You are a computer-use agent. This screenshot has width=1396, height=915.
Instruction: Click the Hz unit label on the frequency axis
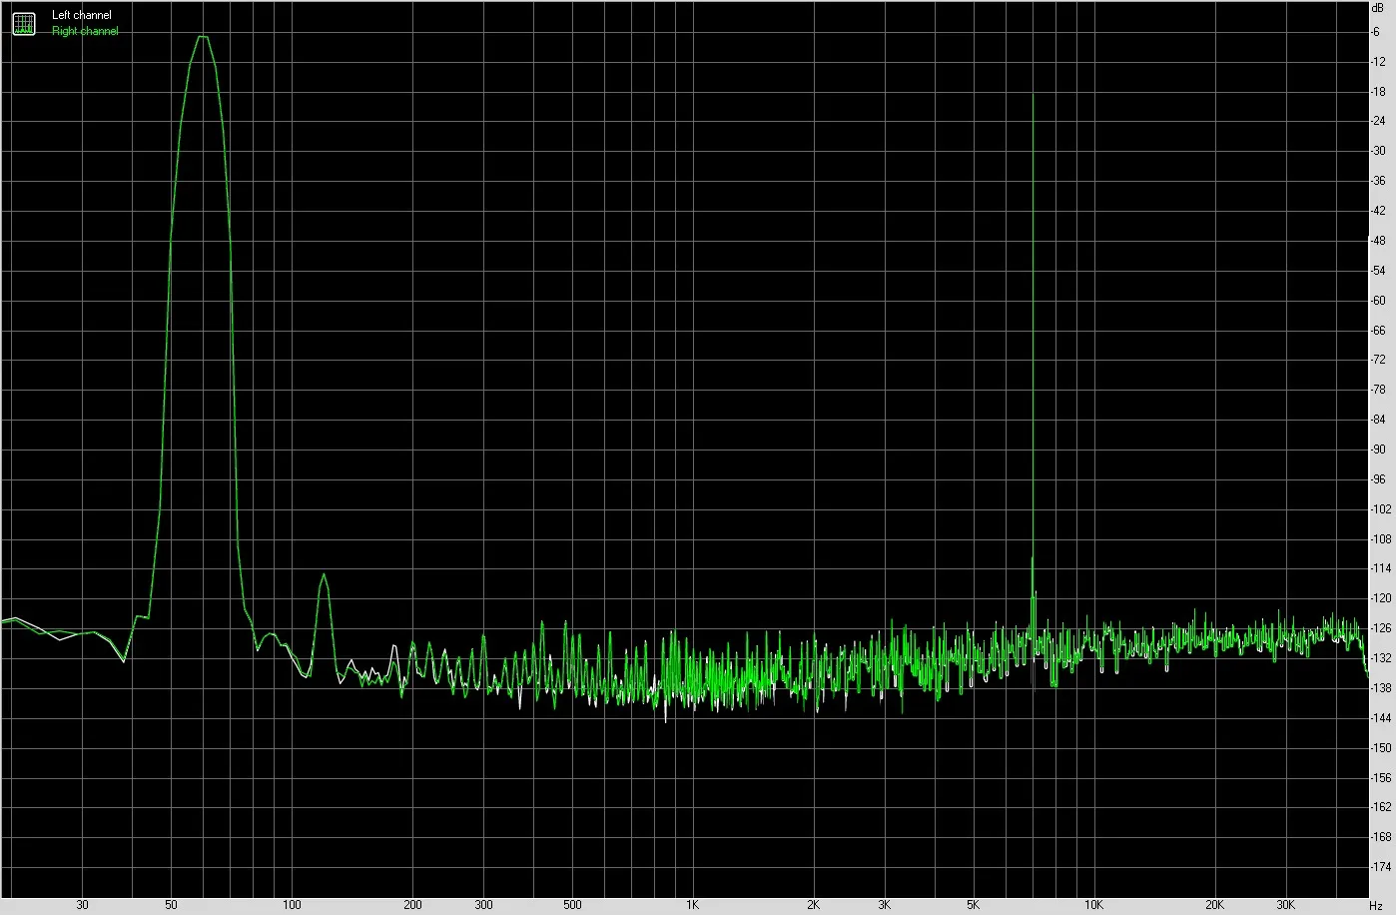pos(1375,906)
